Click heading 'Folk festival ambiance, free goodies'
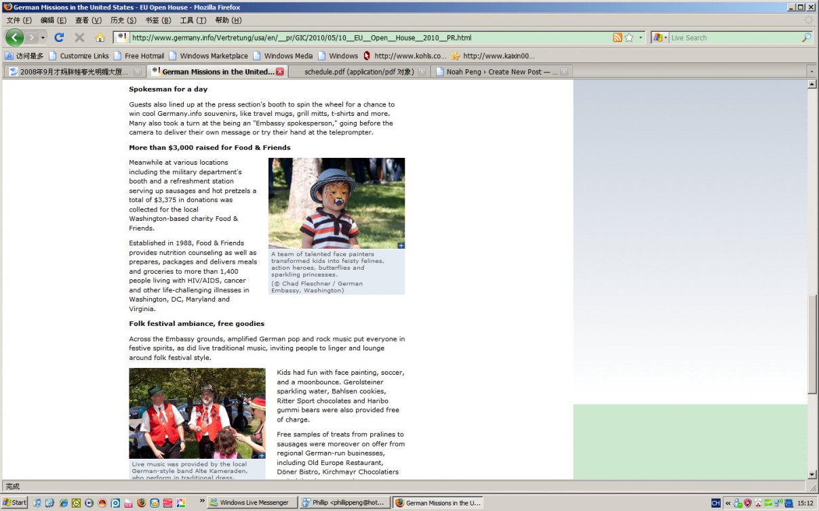Image resolution: width=819 pixels, height=511 pixels. pyautogui.click(x=197, y=323)
